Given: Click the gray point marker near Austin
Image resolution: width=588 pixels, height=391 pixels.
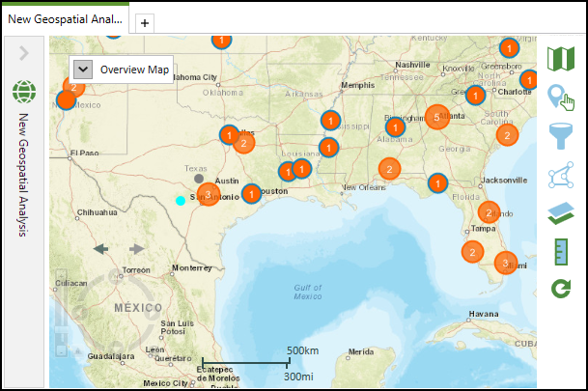Looking at the screenshot, I should point(199,178).
